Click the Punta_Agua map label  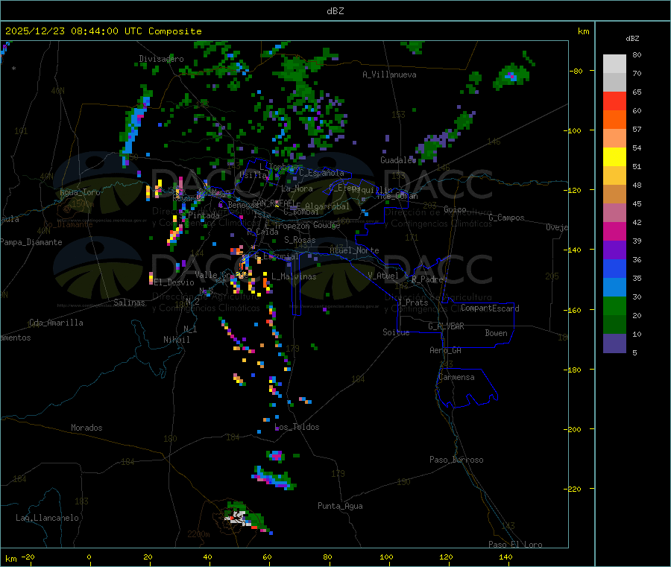point(340,506)
